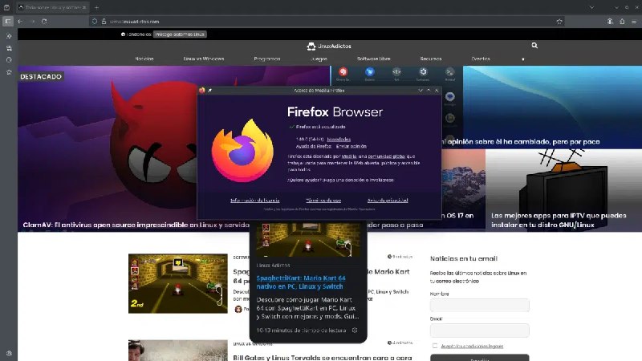642x361 pixels.
Task: Click the address bar URL
Action: coord(134,22)
